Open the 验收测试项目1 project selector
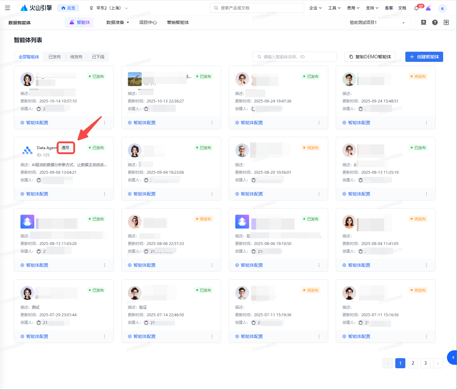Viewport: 457px width, 390px height. (378, 22)
